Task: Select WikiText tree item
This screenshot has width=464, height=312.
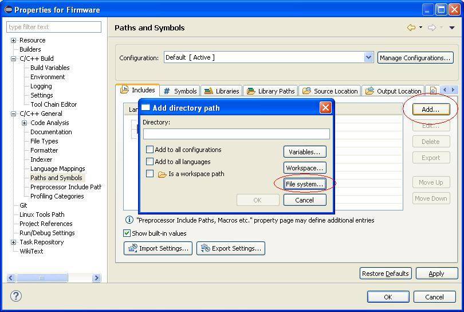Action: [x=32, y=252]
